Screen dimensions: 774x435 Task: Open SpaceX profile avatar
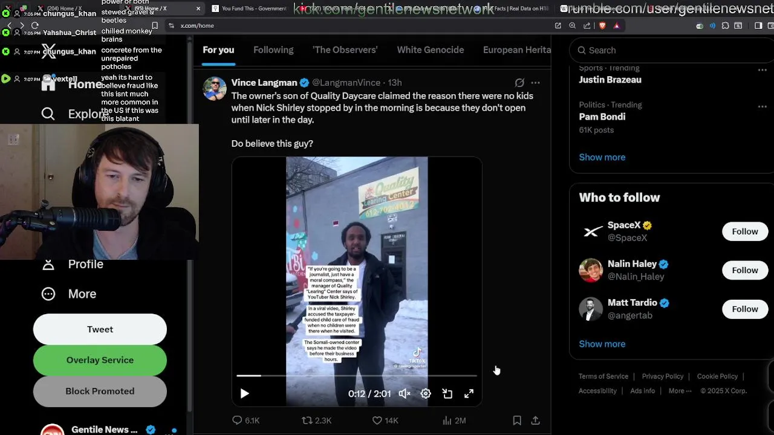point(591,231)
